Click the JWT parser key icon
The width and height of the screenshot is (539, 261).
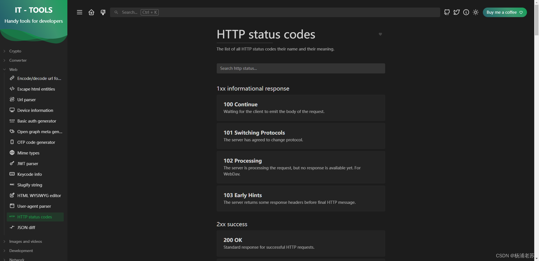point(12,163)
